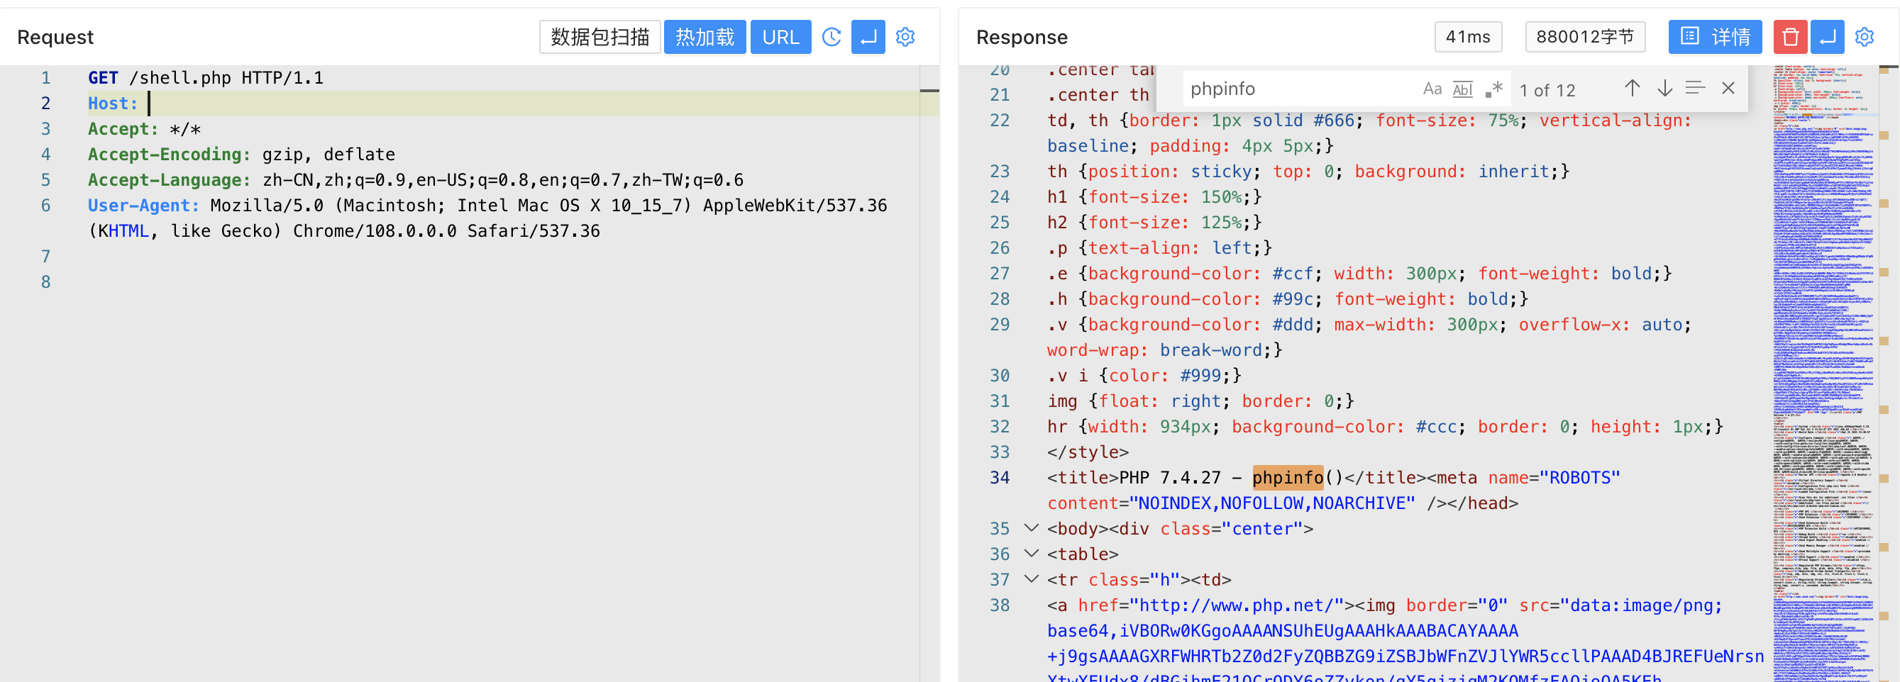Close the find search widget
Screen dimensions: 1900x682
point(1728,89)
